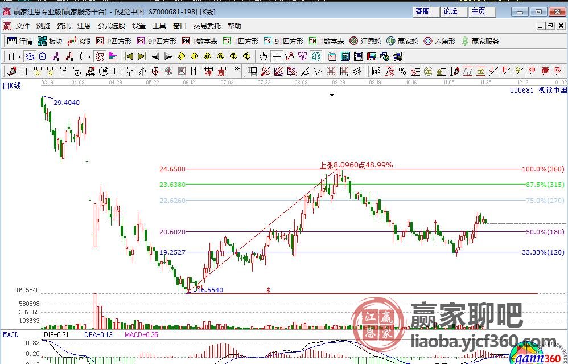Step back with the black left triangle
The height and width of the screenshot is (364, 568).
[155, 56]
